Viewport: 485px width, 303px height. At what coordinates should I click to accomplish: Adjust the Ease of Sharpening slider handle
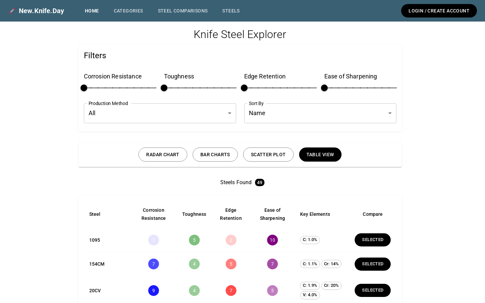pos(324,88)
